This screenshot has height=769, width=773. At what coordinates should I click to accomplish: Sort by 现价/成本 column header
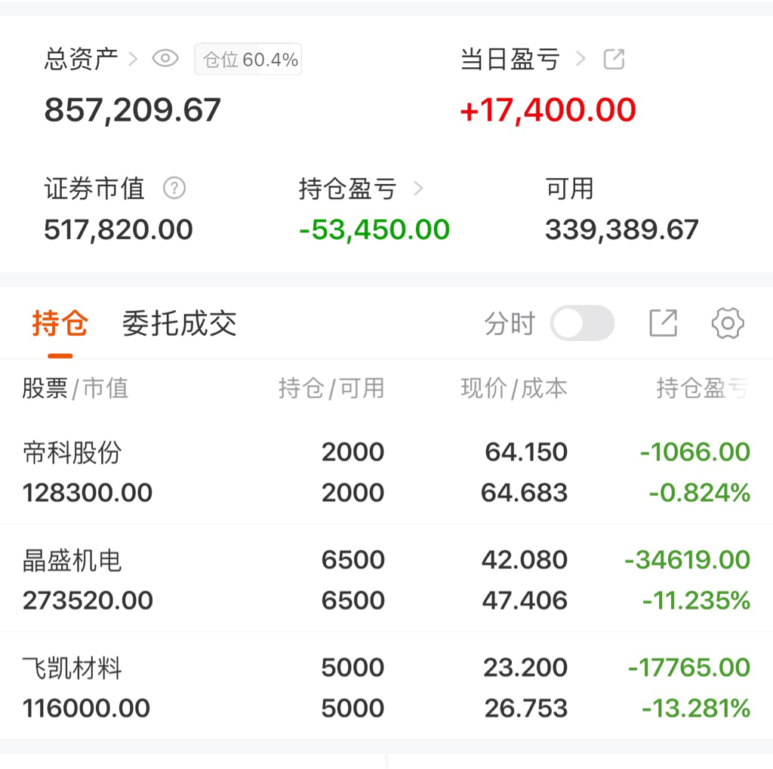coord(514,389)
